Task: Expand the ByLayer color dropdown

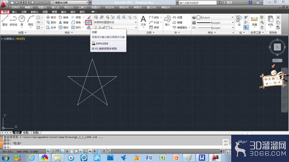Action: tap(215, 18)
